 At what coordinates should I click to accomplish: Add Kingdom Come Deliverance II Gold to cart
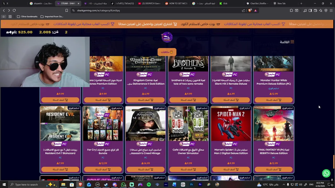click(146, 100)
